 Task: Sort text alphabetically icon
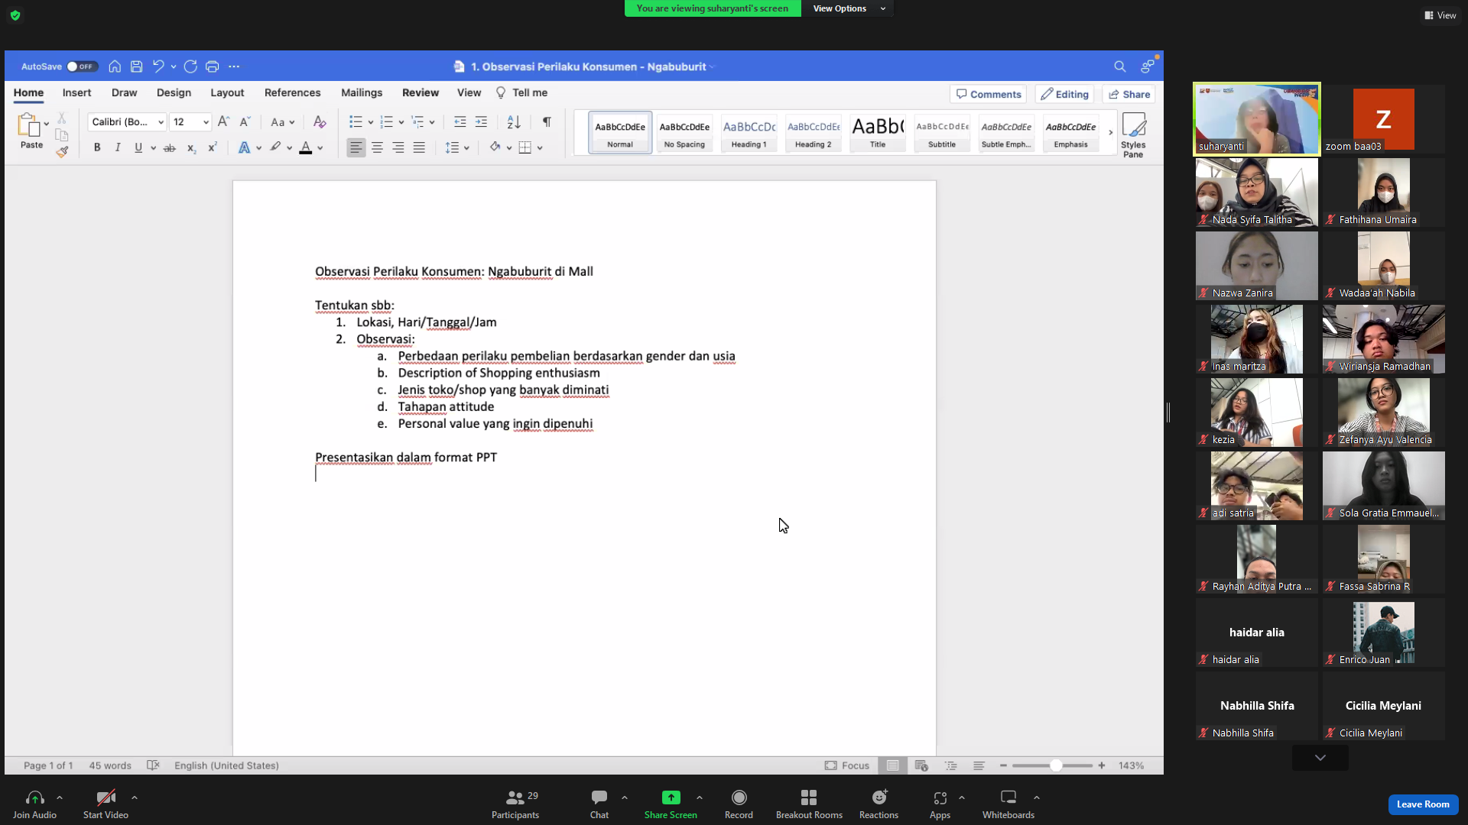pyautogui.click(x=514, y=121)
